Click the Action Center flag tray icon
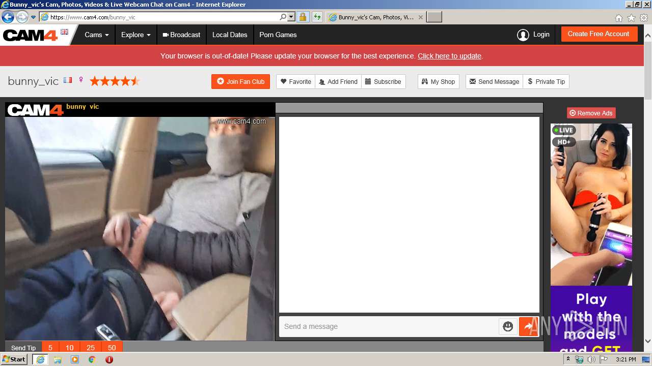The image size is (652, 366). point(604,359)
